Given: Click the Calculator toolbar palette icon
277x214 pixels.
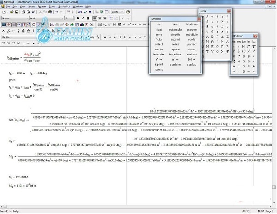Looking at the screenshot, I should [x=4, y=24].
